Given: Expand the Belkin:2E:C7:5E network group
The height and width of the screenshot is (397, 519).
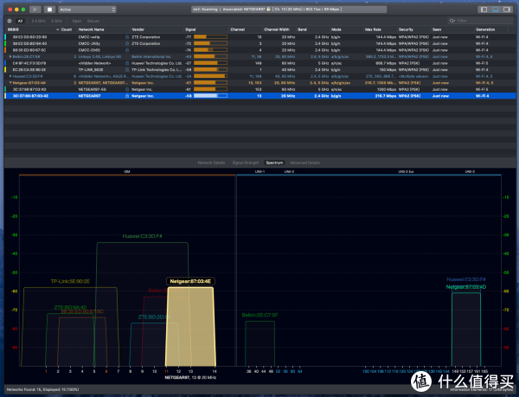Looking at the screenshot, I should tap(10, 57).
